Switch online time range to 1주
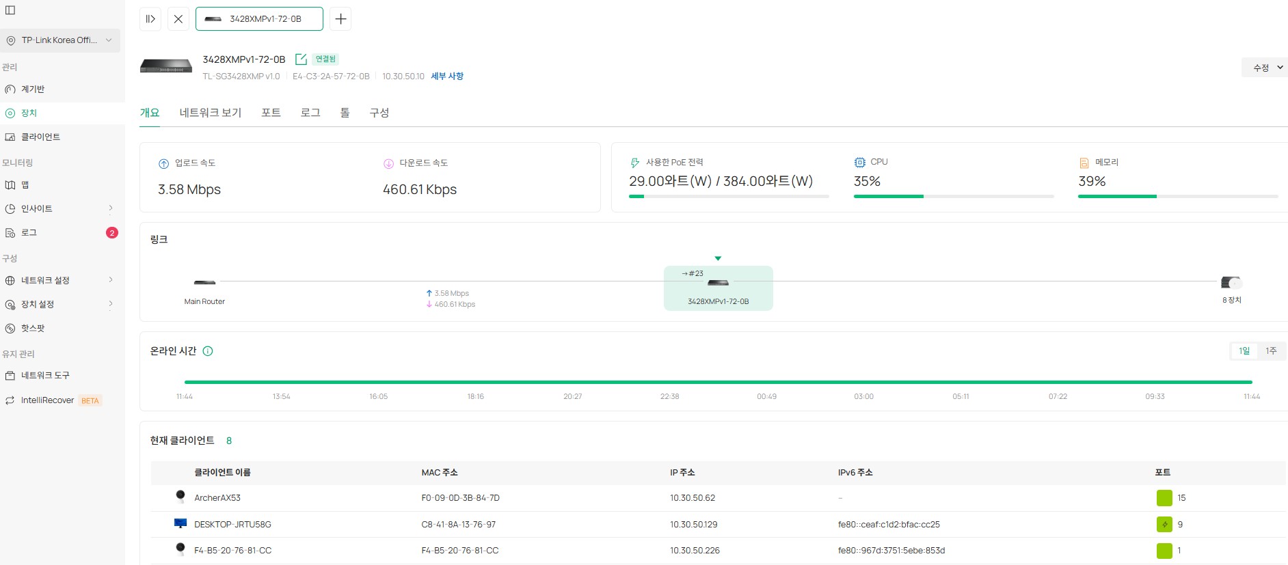Screen dimensions: 1288x565 click(x=1270, y=351)
